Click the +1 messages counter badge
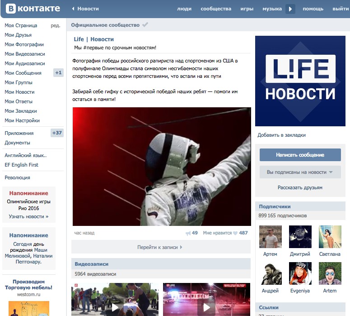 58,73
